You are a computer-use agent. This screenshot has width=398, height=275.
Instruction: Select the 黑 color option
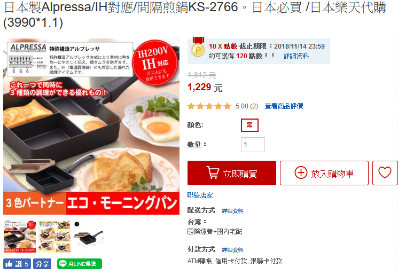[249, 125]
